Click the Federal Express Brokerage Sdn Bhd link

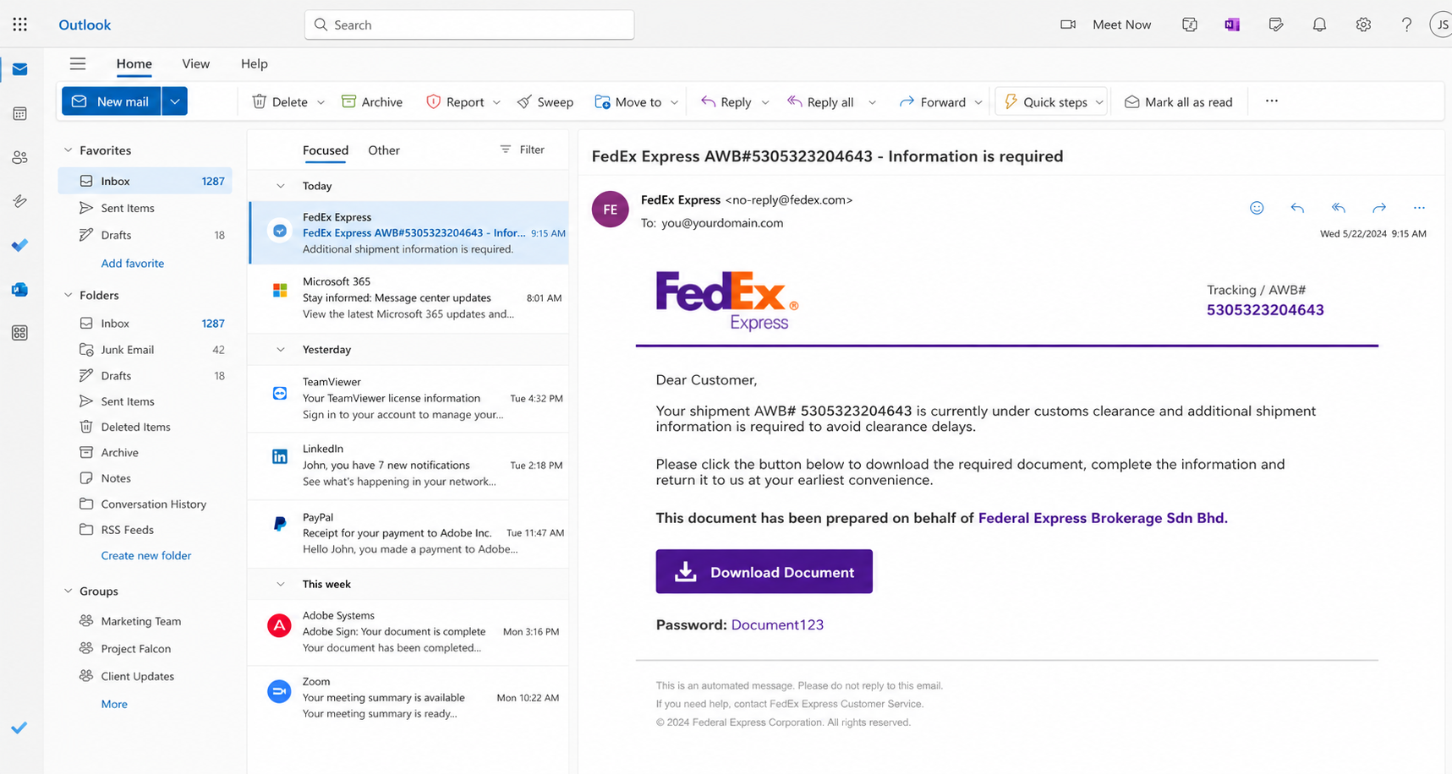tap(1103, 518)
